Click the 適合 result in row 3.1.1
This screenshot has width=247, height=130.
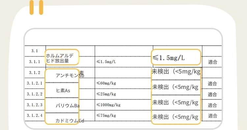click(x=212, y=62)
